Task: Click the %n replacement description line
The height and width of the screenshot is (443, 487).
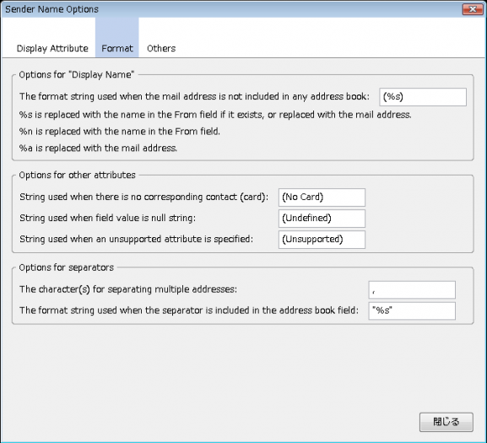Action: [120, 132]
